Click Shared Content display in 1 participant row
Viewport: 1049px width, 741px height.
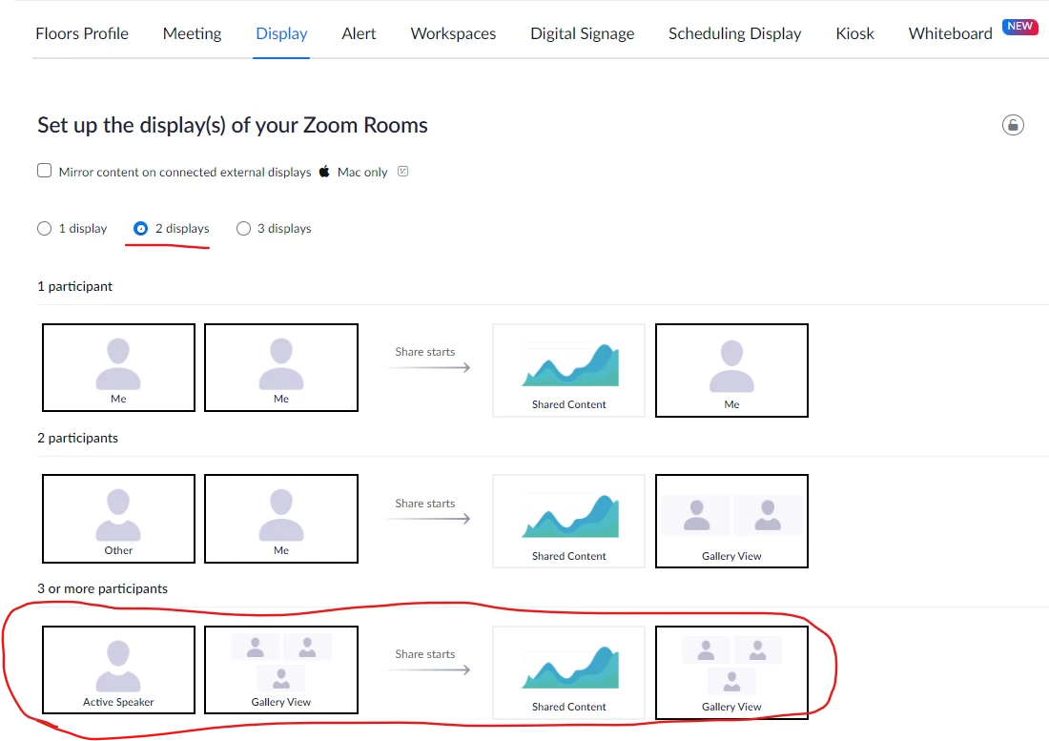pyautogui.click(x=568, y=370)
